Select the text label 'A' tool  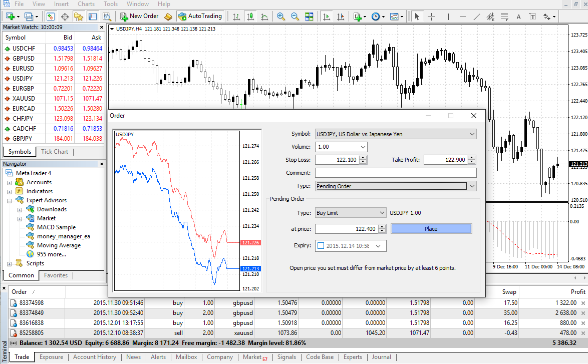click(518, 17)
